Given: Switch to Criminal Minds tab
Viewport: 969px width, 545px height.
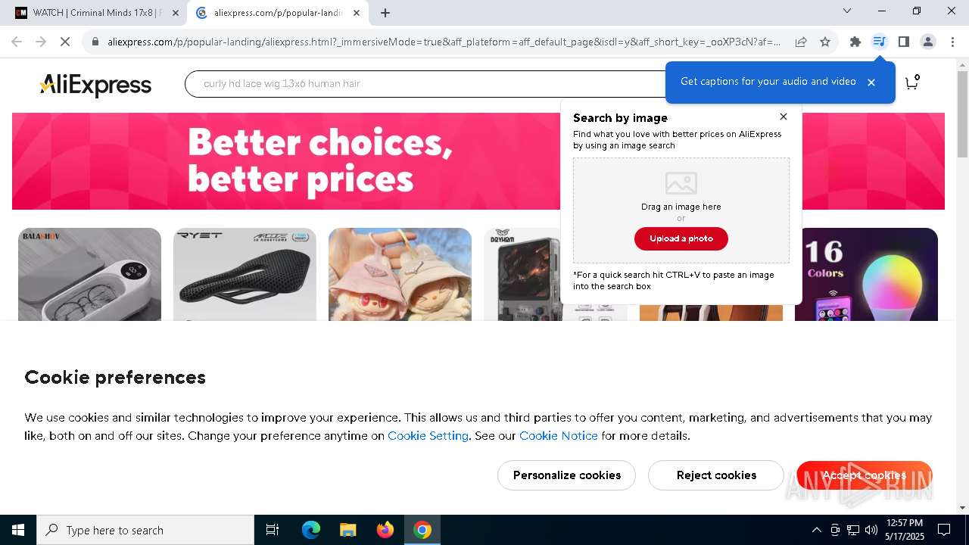Looking at the screenshot, I should [x=97, y=13].
